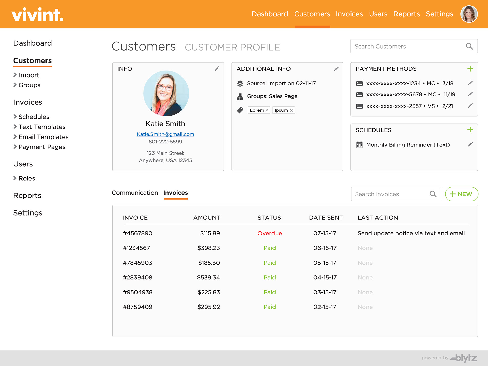This screenshot has width=488, height=366.
Task: Edit the Additional Info section
Action: coord(336,69)
